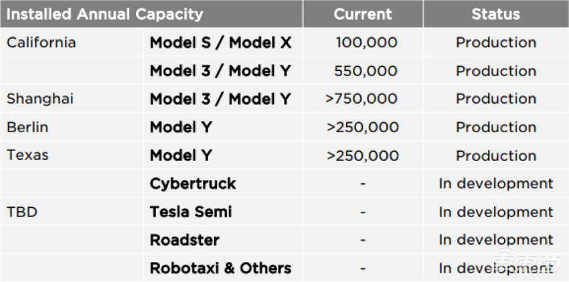Select the Berlin location cell
Screen dimensions: 569x282
[27, 127]
